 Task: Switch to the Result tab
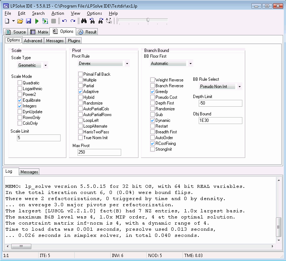(87, 32)
